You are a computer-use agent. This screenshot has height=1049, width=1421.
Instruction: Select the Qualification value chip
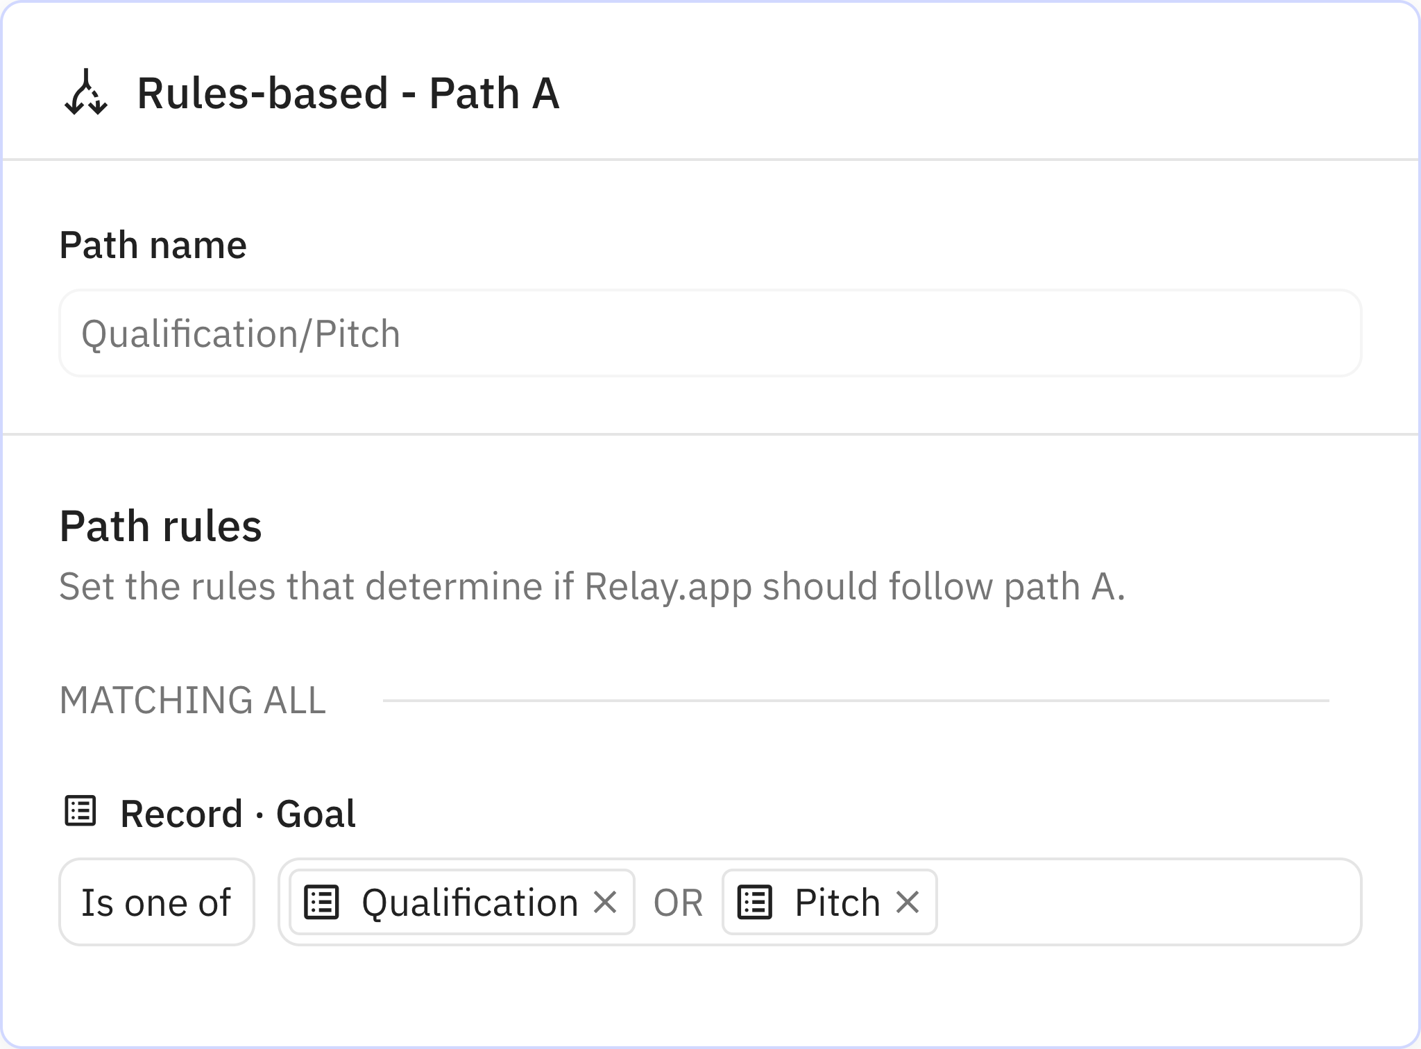point(458,902)
